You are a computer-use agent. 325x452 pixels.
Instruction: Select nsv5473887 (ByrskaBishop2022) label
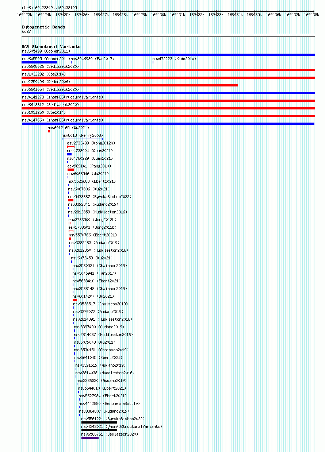[100, 197]
